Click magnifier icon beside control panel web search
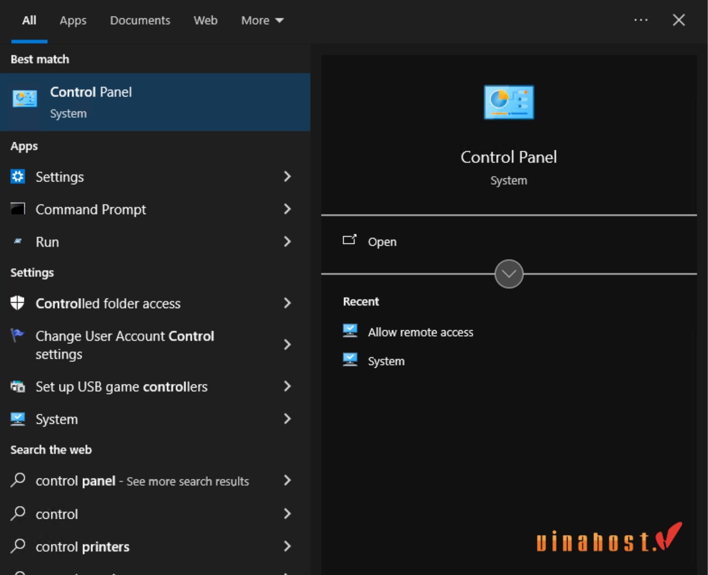This screenshot has height=575, width=708. [x=18, y=480]
